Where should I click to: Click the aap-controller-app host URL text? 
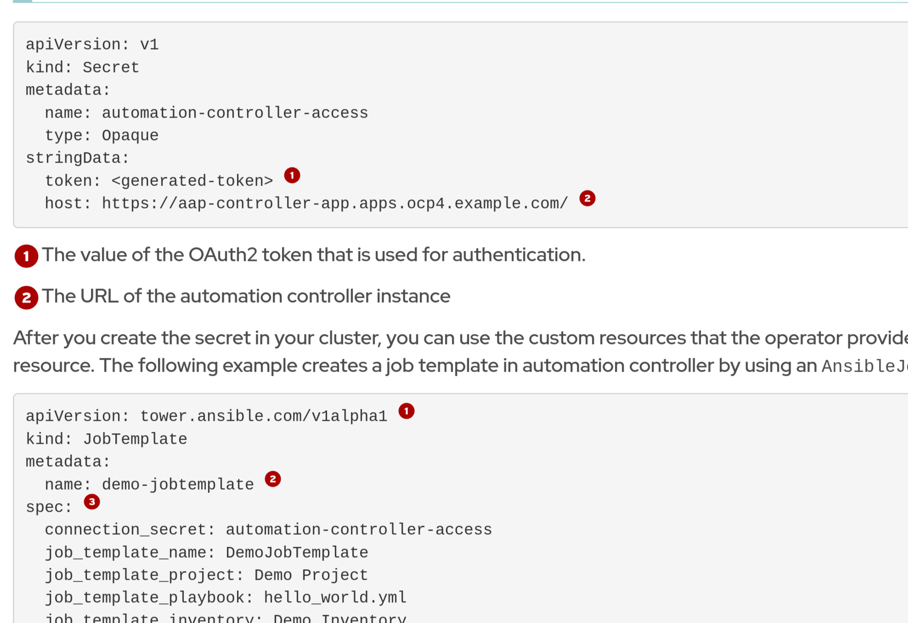334,203
